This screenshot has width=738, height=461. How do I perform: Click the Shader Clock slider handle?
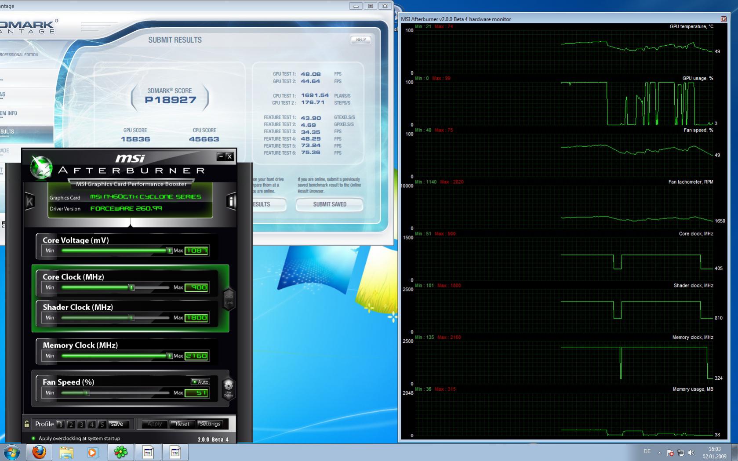point(131,318)
